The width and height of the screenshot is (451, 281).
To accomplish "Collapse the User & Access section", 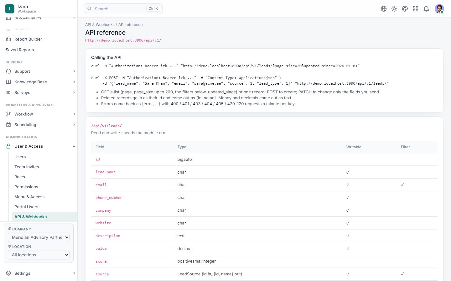I will point(74,146).
